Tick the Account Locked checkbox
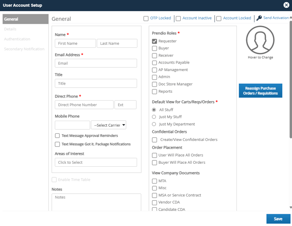292x226 pixels. tap(219, 18)
